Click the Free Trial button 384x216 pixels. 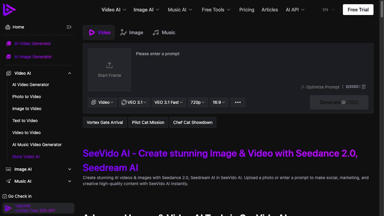358,10
